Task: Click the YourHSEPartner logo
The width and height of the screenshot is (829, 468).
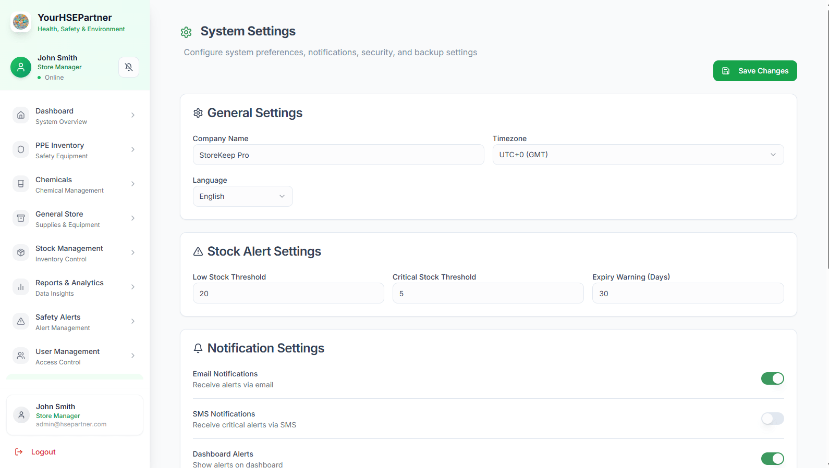Action: (x=21, y=22)
